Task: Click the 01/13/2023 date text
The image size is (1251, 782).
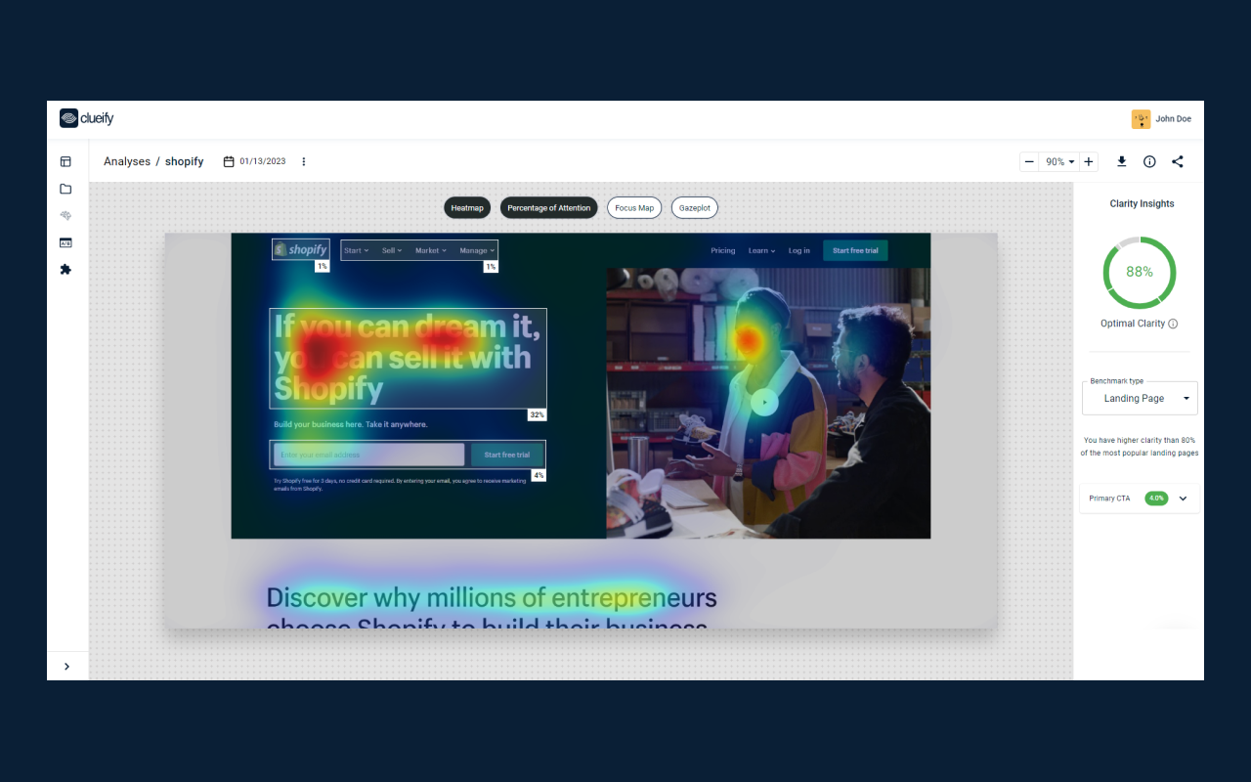Action: (263, 161)
